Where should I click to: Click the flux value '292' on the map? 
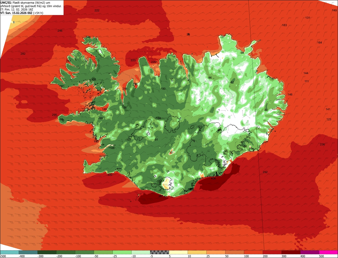point(265,172)
